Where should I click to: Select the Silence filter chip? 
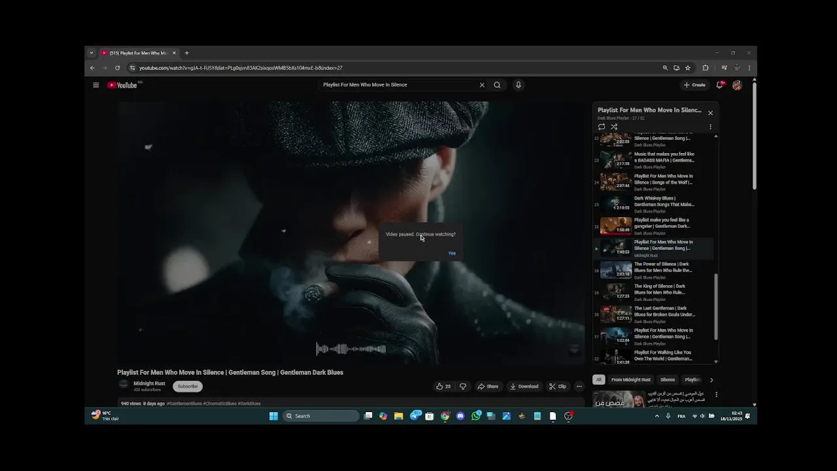pyautogui.click(x=668, y=379)
